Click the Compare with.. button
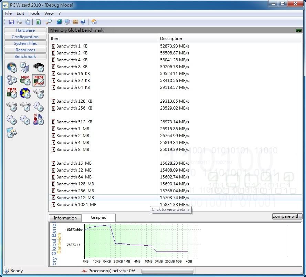 287,216
